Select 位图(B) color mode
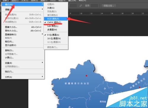This screenshot has height=108, width=148. click(x=56, y=4)
